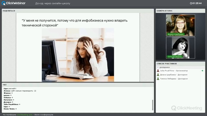207x116 pixels.
Task: Click Наталья's chat message
Action: click(x=9, y=100)
